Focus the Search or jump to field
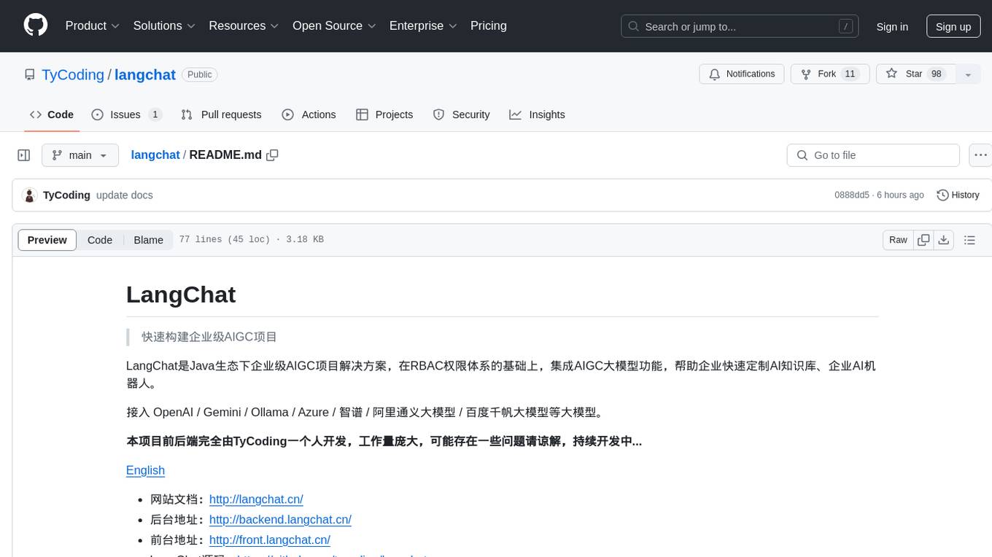The image size is (992, 557). tap(740, 26)
